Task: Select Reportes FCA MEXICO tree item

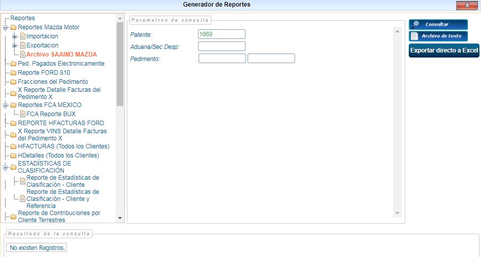Action: pos(50,105)
